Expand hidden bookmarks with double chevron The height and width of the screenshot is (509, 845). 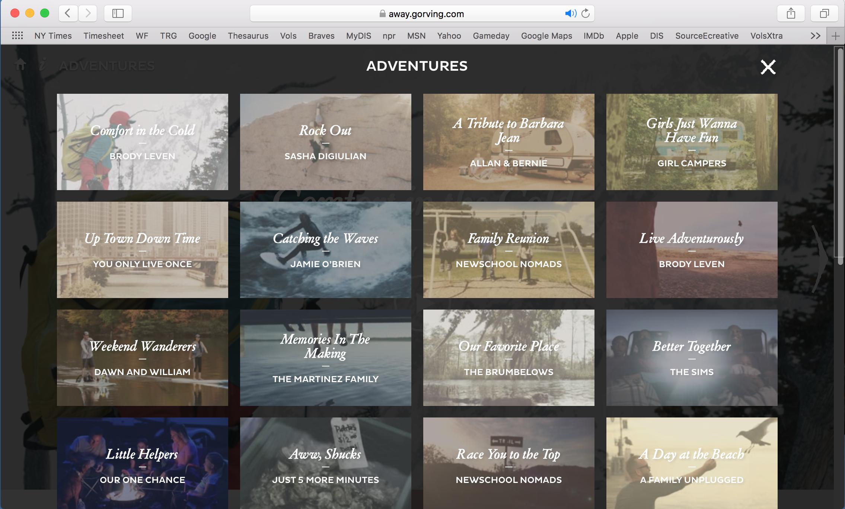point(815,36)
